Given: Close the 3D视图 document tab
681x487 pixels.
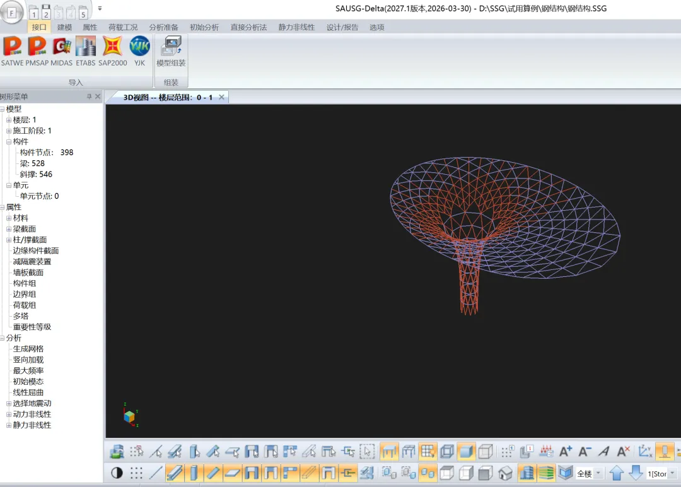Looking at the screenshot, I should tap(221, 97).
